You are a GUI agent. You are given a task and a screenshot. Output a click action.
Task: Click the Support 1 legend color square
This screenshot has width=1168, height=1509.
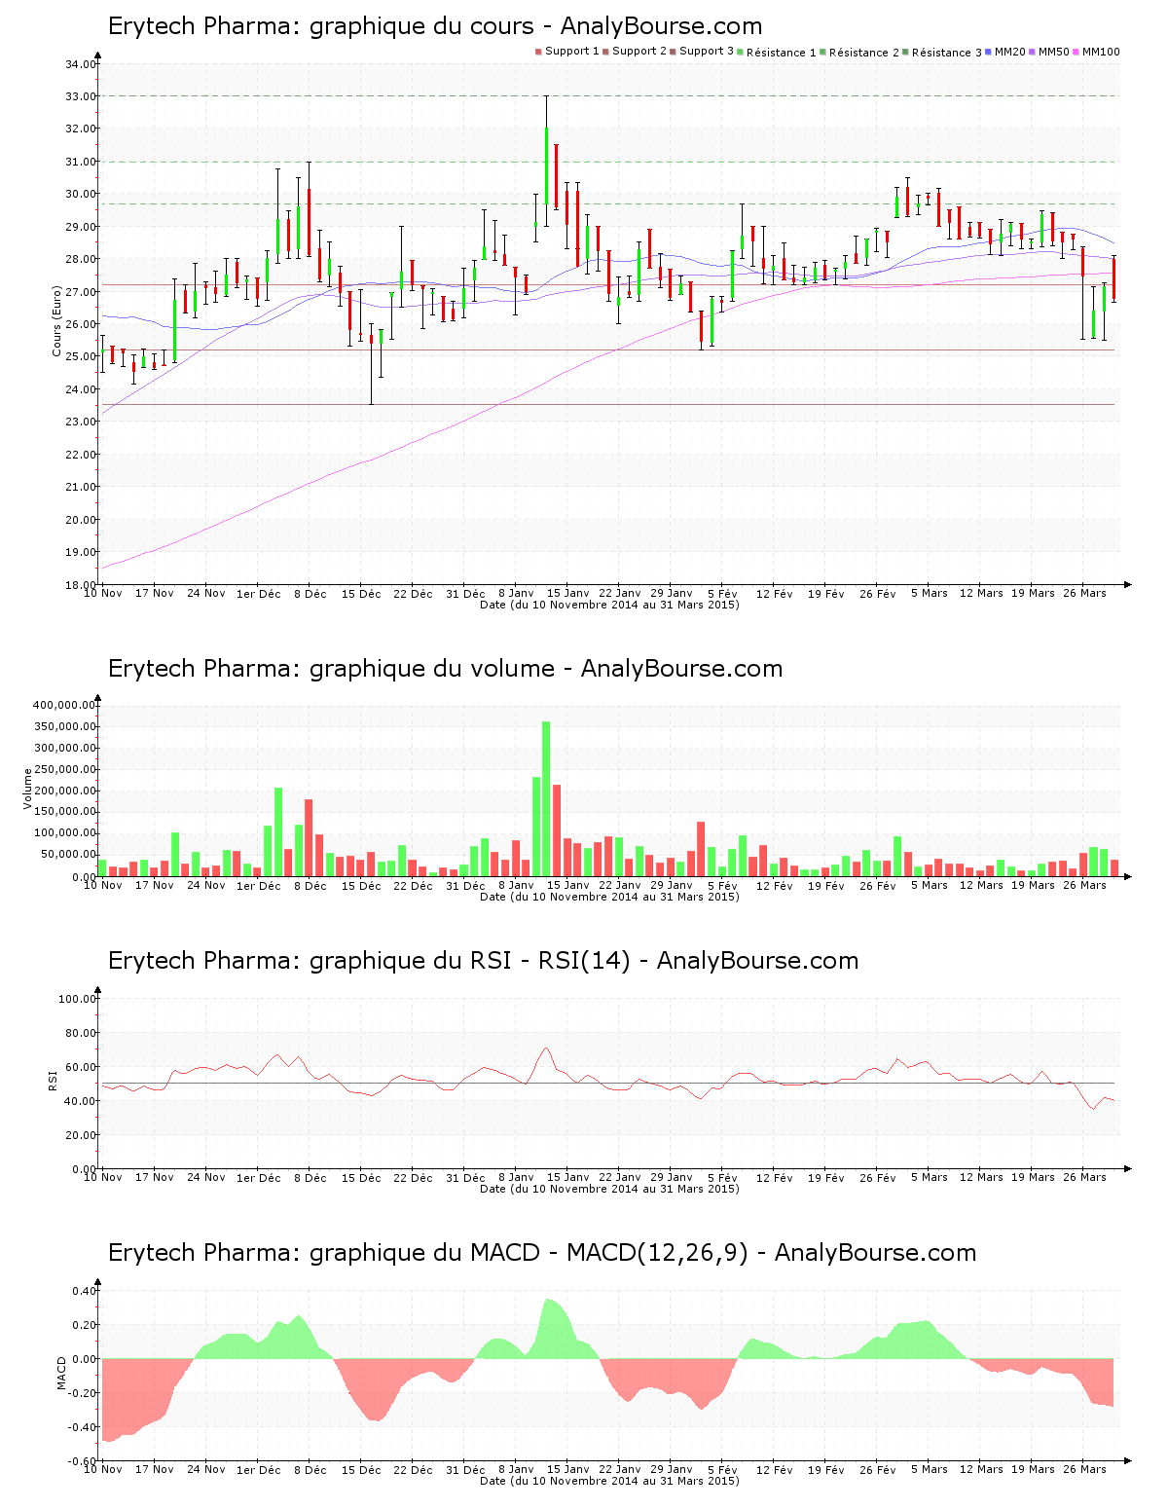point(538,52)
